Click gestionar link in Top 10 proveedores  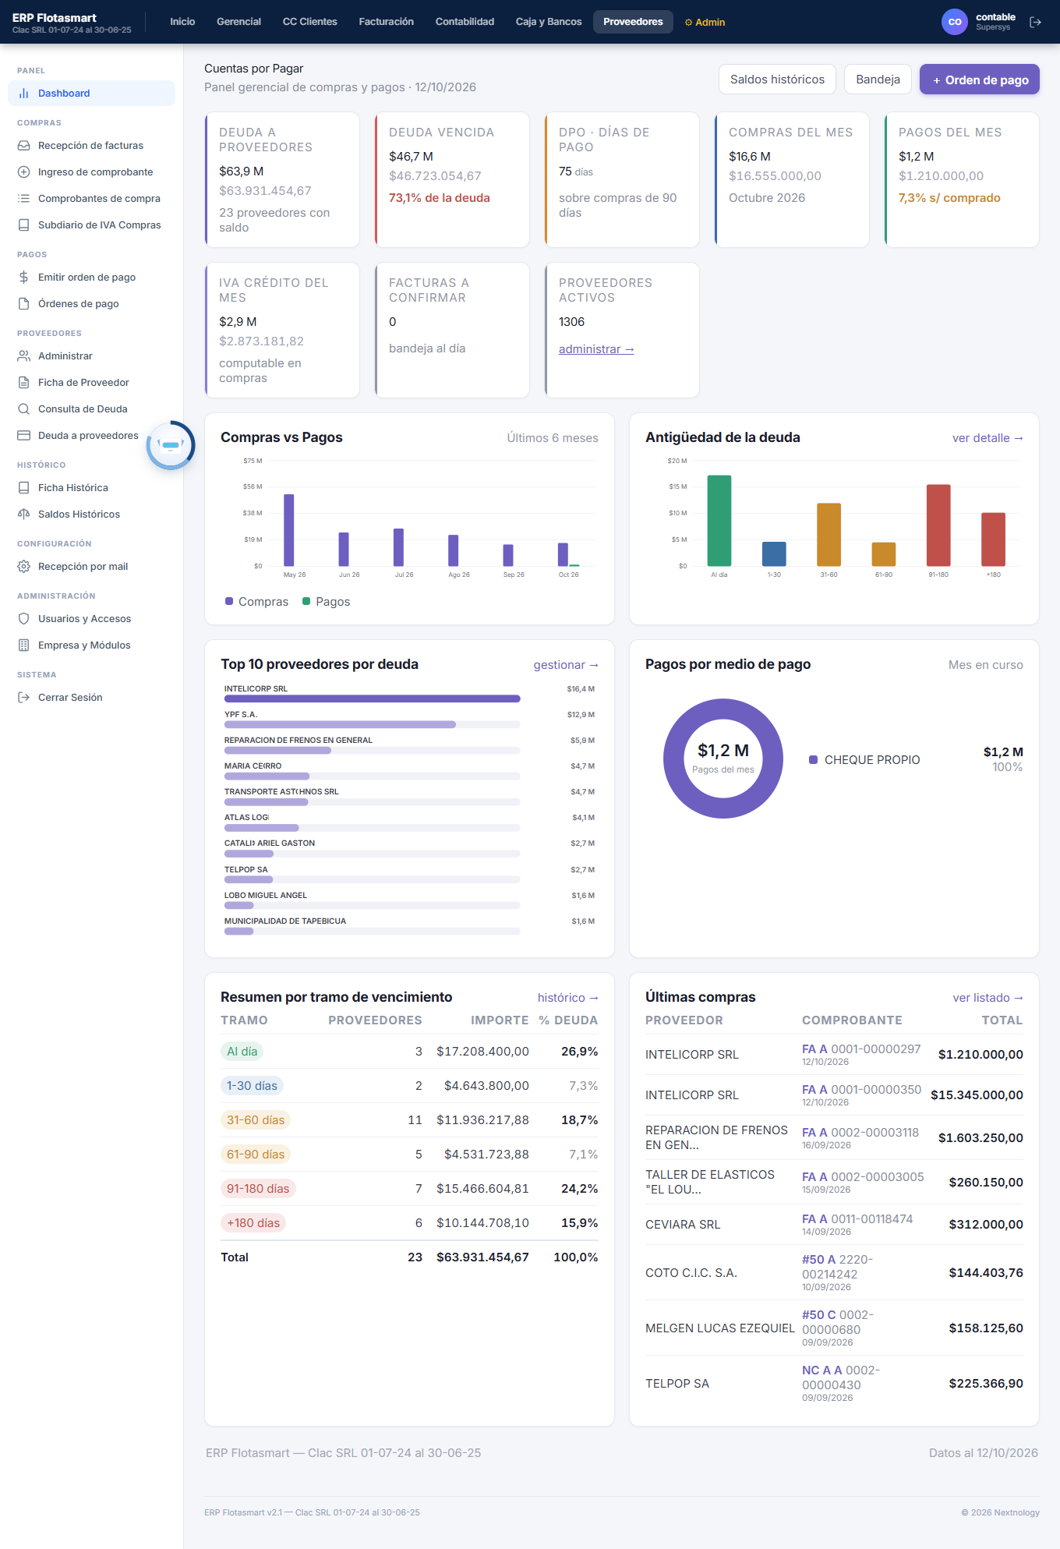click(x=566, y=665)
